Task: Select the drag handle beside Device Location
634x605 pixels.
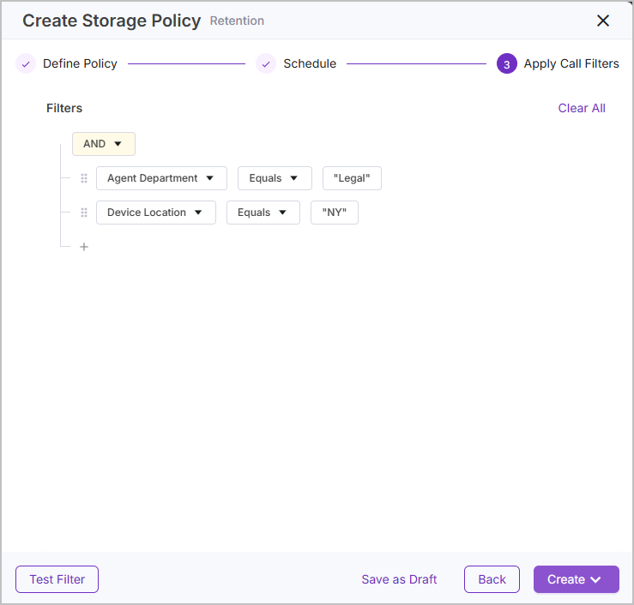Action: coord(84,213)
